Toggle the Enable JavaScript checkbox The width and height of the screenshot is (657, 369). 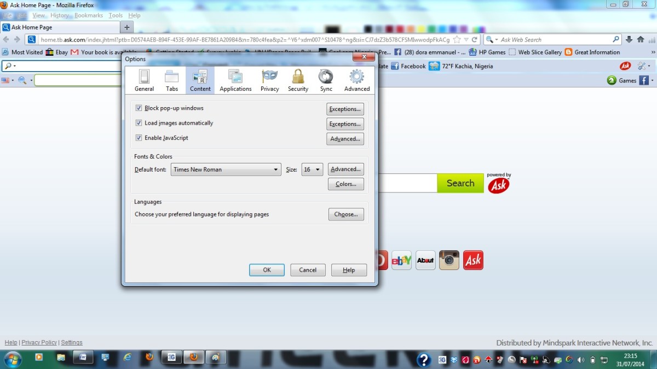(x=139, y=138)
